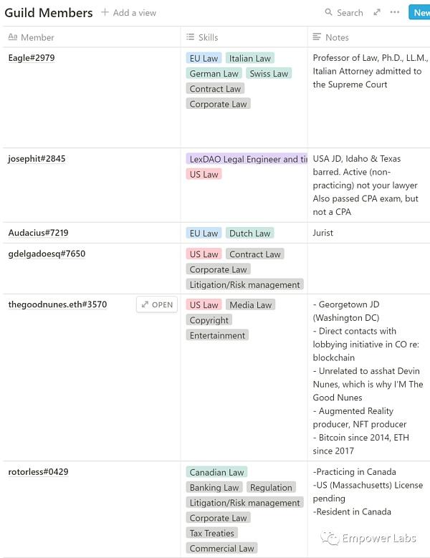Click the Guild Members database title
Screen dimensions: 430x558
pos(49,13)
